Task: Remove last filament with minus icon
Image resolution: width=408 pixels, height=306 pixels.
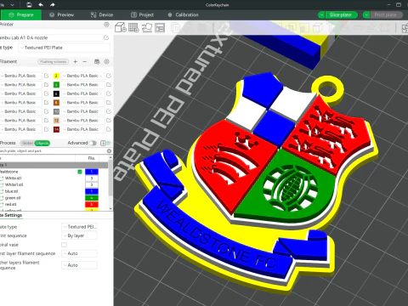Action: click(x=84, y=61)
